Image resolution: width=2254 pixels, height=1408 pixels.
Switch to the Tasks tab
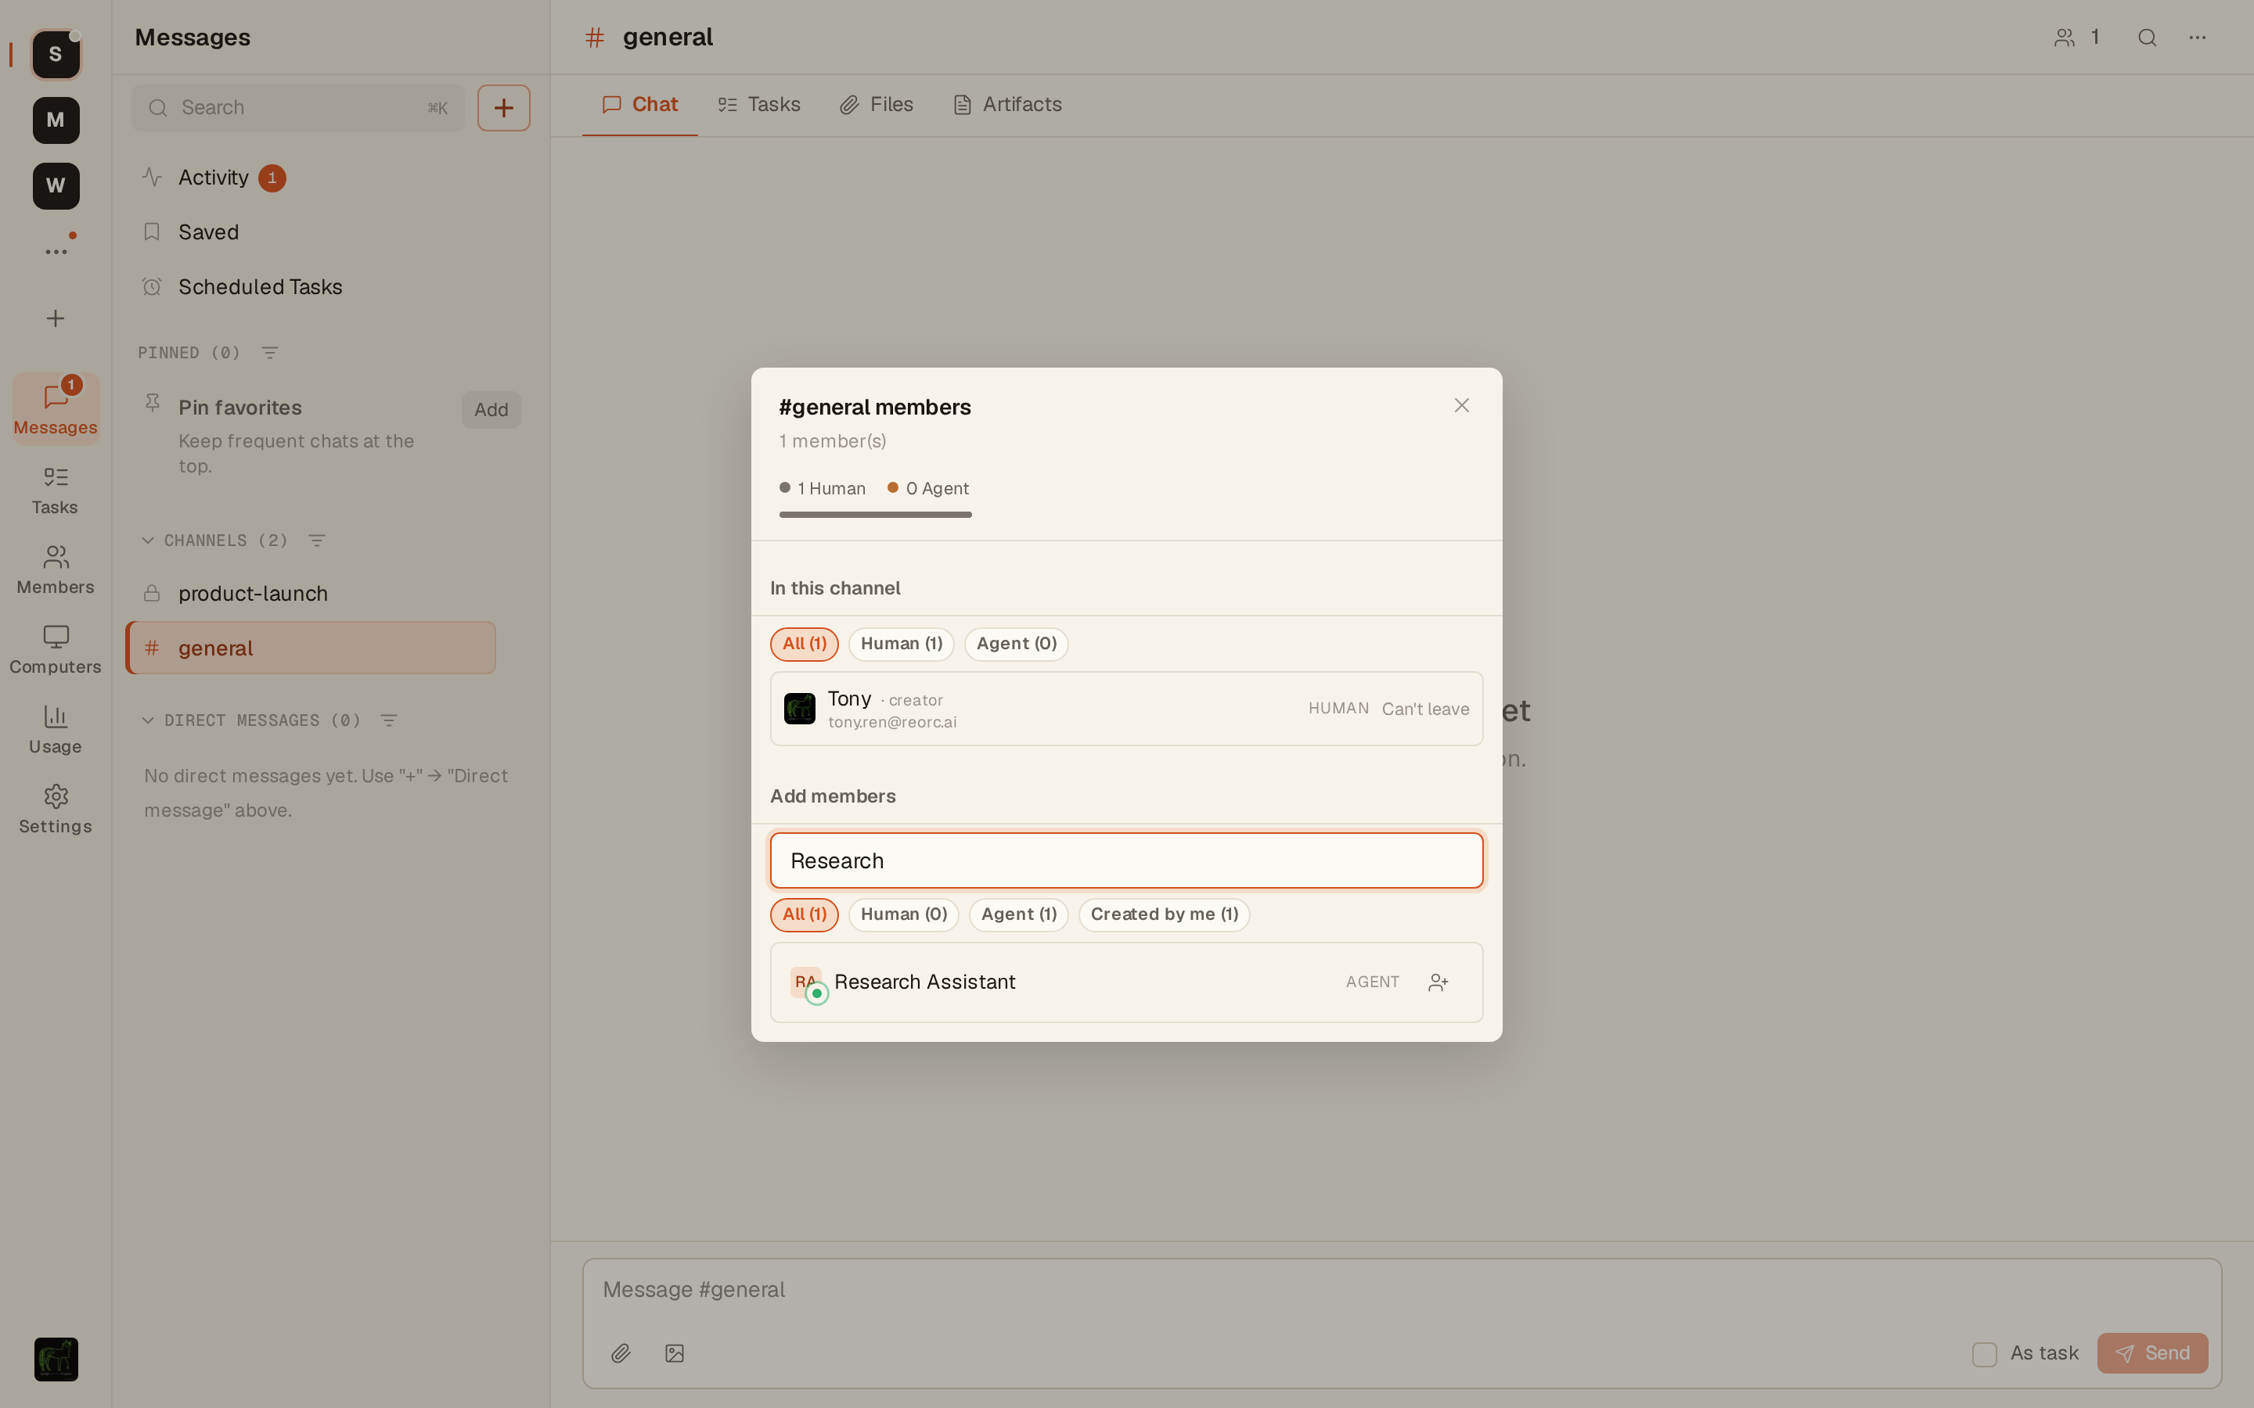[758, 104]
